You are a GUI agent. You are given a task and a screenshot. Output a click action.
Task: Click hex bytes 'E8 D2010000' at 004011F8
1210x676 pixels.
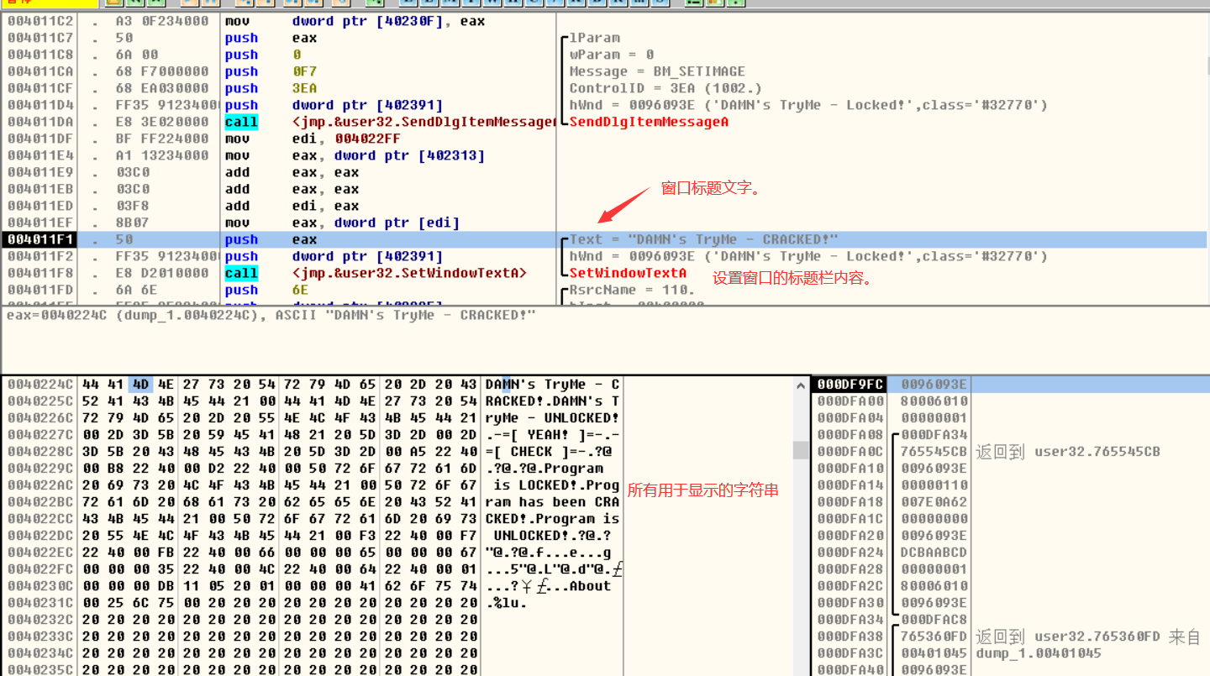coord(162,273)
